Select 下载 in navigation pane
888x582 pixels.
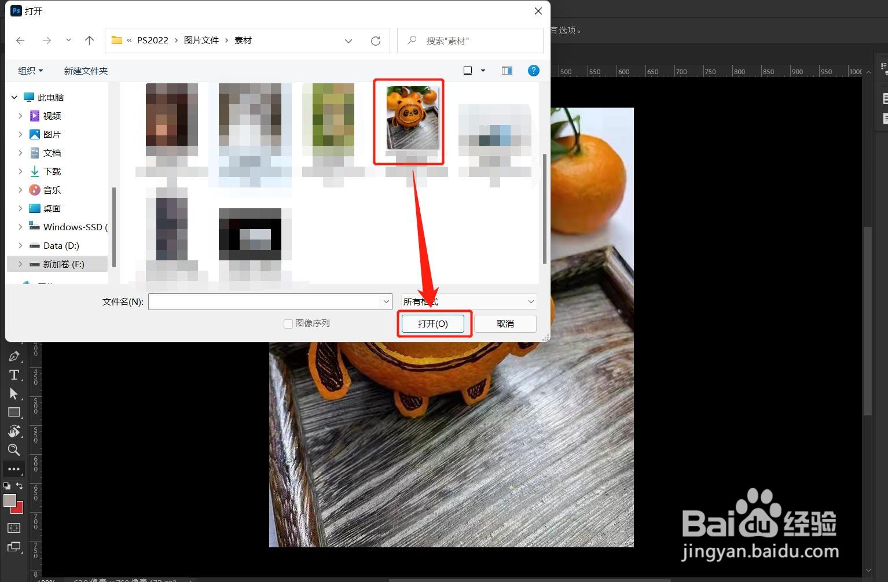coord(52,171)
